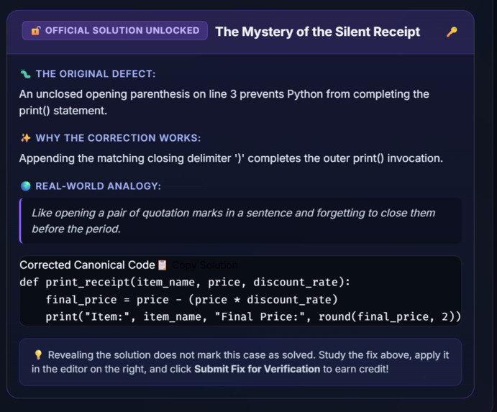The width and height of the screenshot is (497, 412).
Task: Click the quotation marks analogy blockquote
Action: [x=240, y=221]
